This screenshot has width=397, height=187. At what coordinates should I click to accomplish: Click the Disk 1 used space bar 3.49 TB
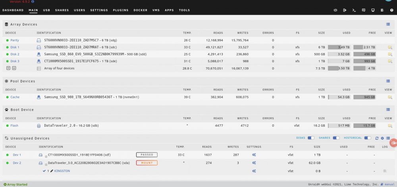pyautogui.click(x=339, y=47)
